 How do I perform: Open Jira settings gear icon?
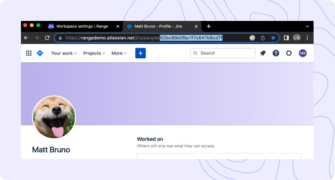pyautogui.click(x=289, y=53)
